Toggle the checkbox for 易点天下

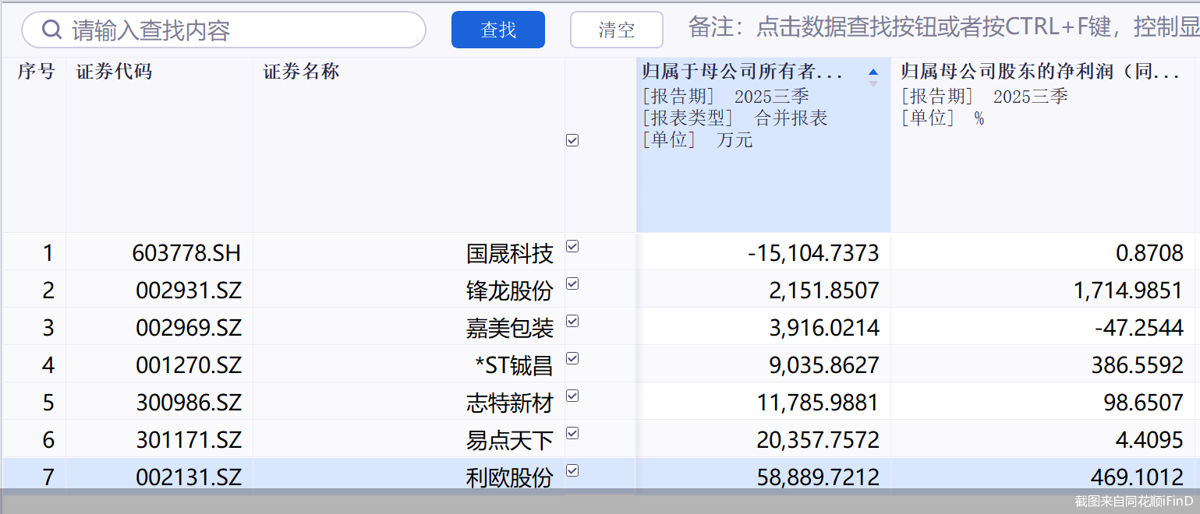[572, 433]
